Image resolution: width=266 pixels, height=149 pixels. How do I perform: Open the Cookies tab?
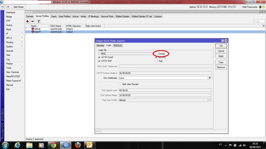click(158, 16)
